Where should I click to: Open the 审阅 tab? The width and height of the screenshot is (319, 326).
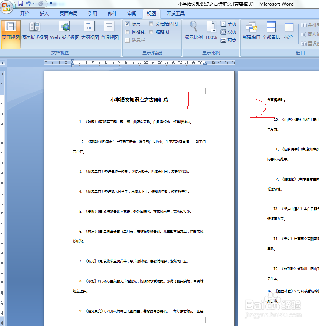coord(132,13)
